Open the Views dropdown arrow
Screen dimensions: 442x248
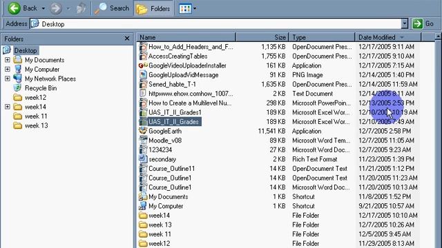(195, 9)
